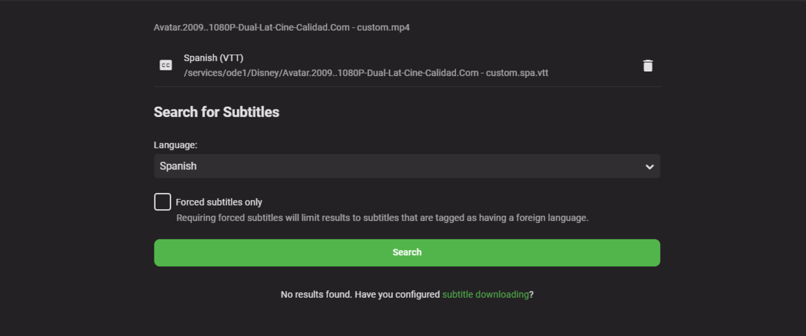Click the closed captions icon beside Spanish (VTT)
Viewport: 806px width, 336px height.
165,65
